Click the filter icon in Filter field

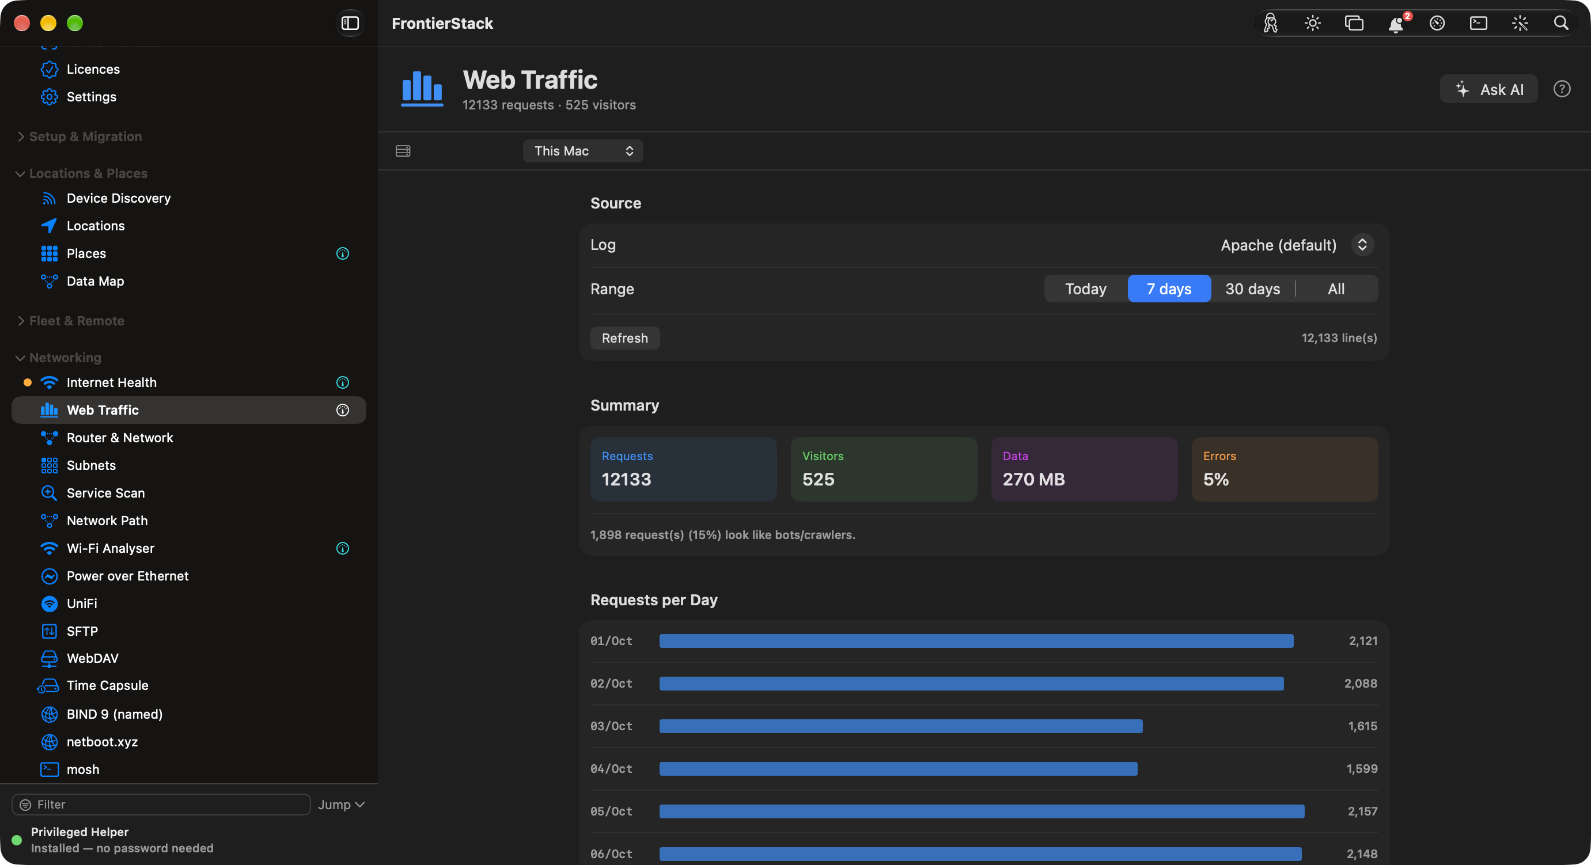25,805
